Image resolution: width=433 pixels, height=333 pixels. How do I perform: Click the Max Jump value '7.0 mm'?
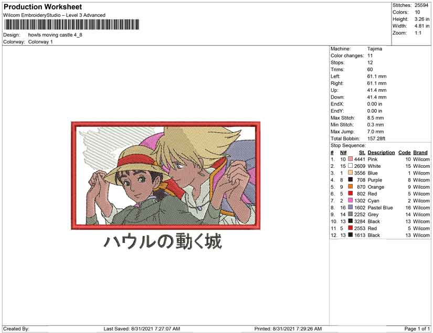(x=376, y=132)
